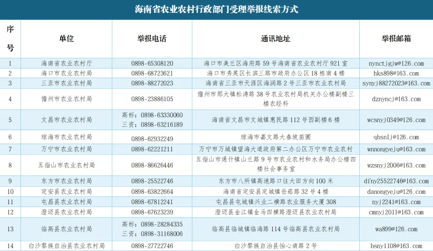Select the 万宁市农业农村局 cell
Image resolution: width=433 pixels, height=251 pixels.
(67, 149)
